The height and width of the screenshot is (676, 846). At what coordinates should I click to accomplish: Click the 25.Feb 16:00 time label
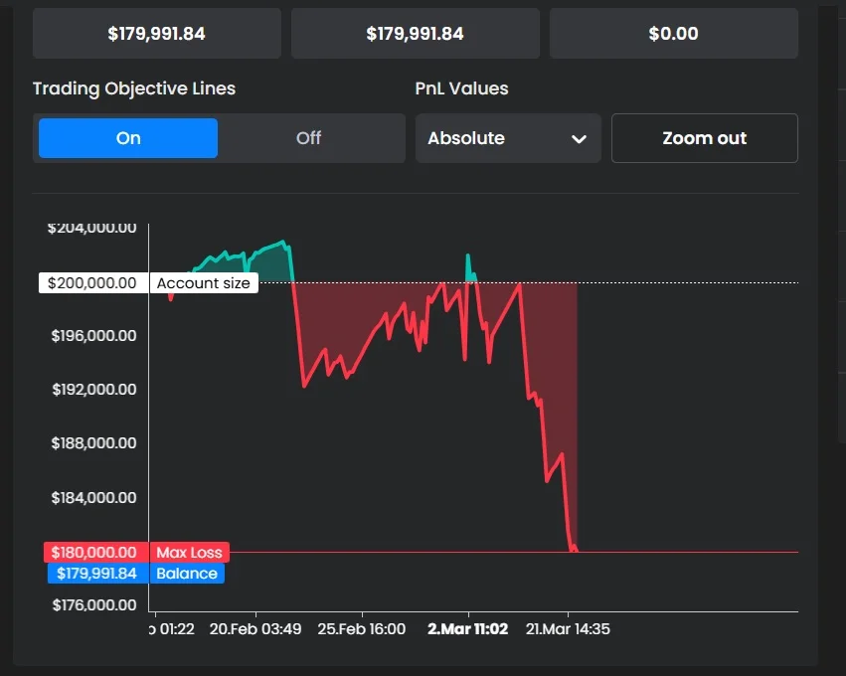pyautogui.click(x=361, y=629)
